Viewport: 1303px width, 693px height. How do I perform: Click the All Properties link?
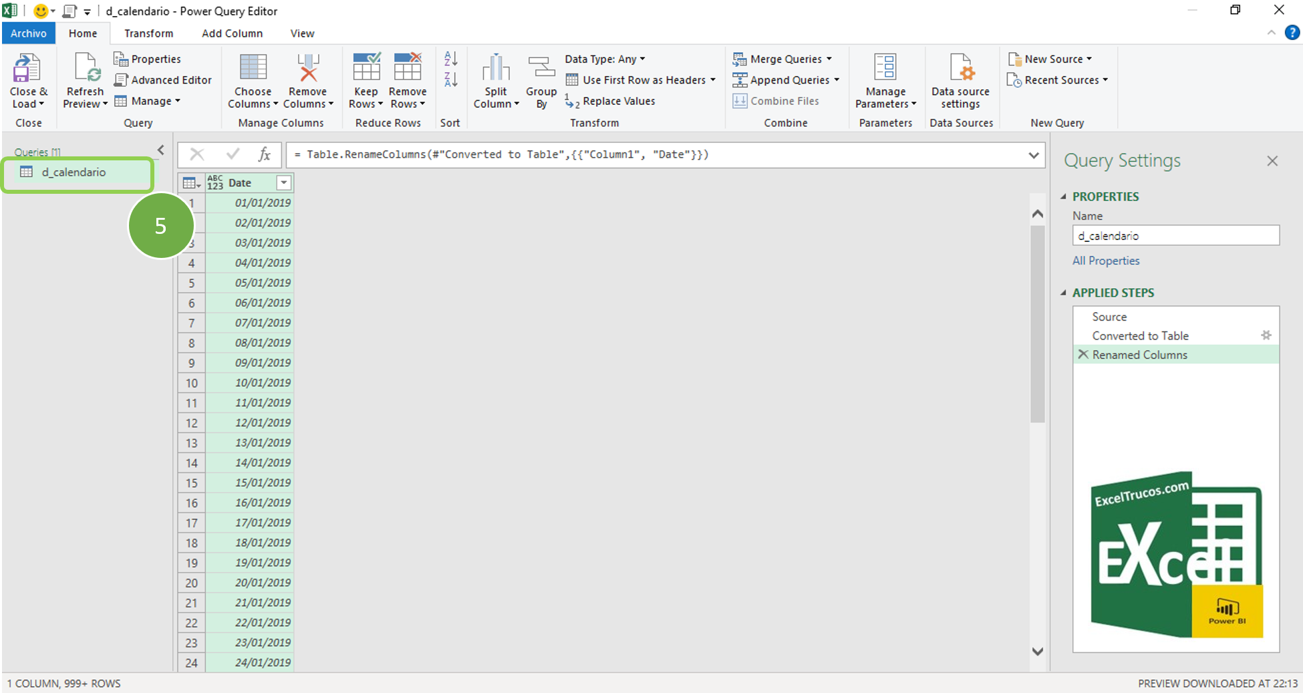click(1106, 261)
